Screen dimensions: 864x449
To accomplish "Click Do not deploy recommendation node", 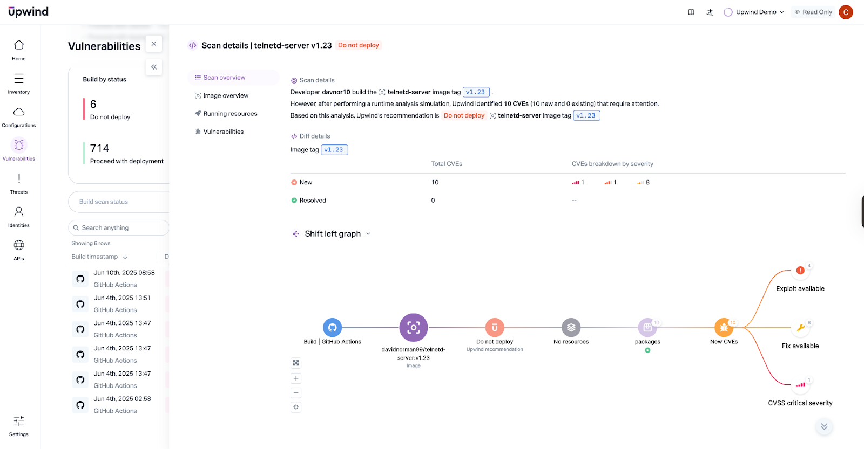I will (495, 327).
